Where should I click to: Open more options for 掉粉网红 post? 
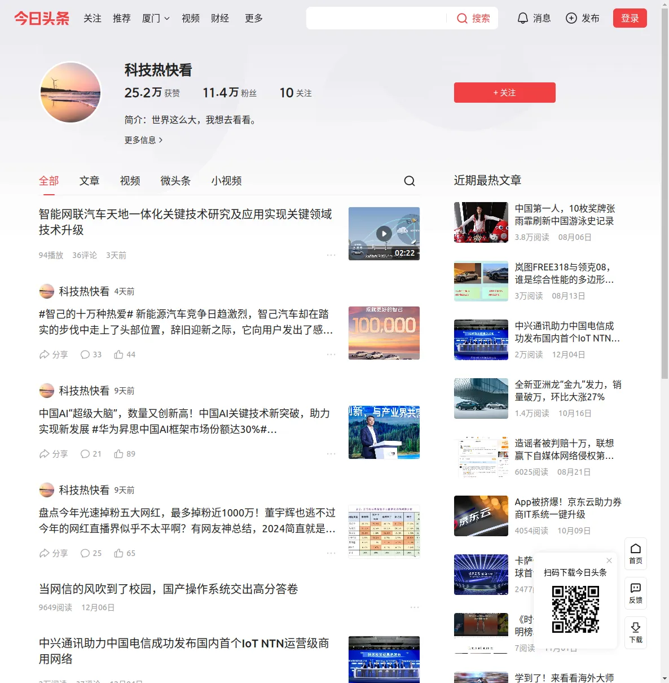pos(331,553)
